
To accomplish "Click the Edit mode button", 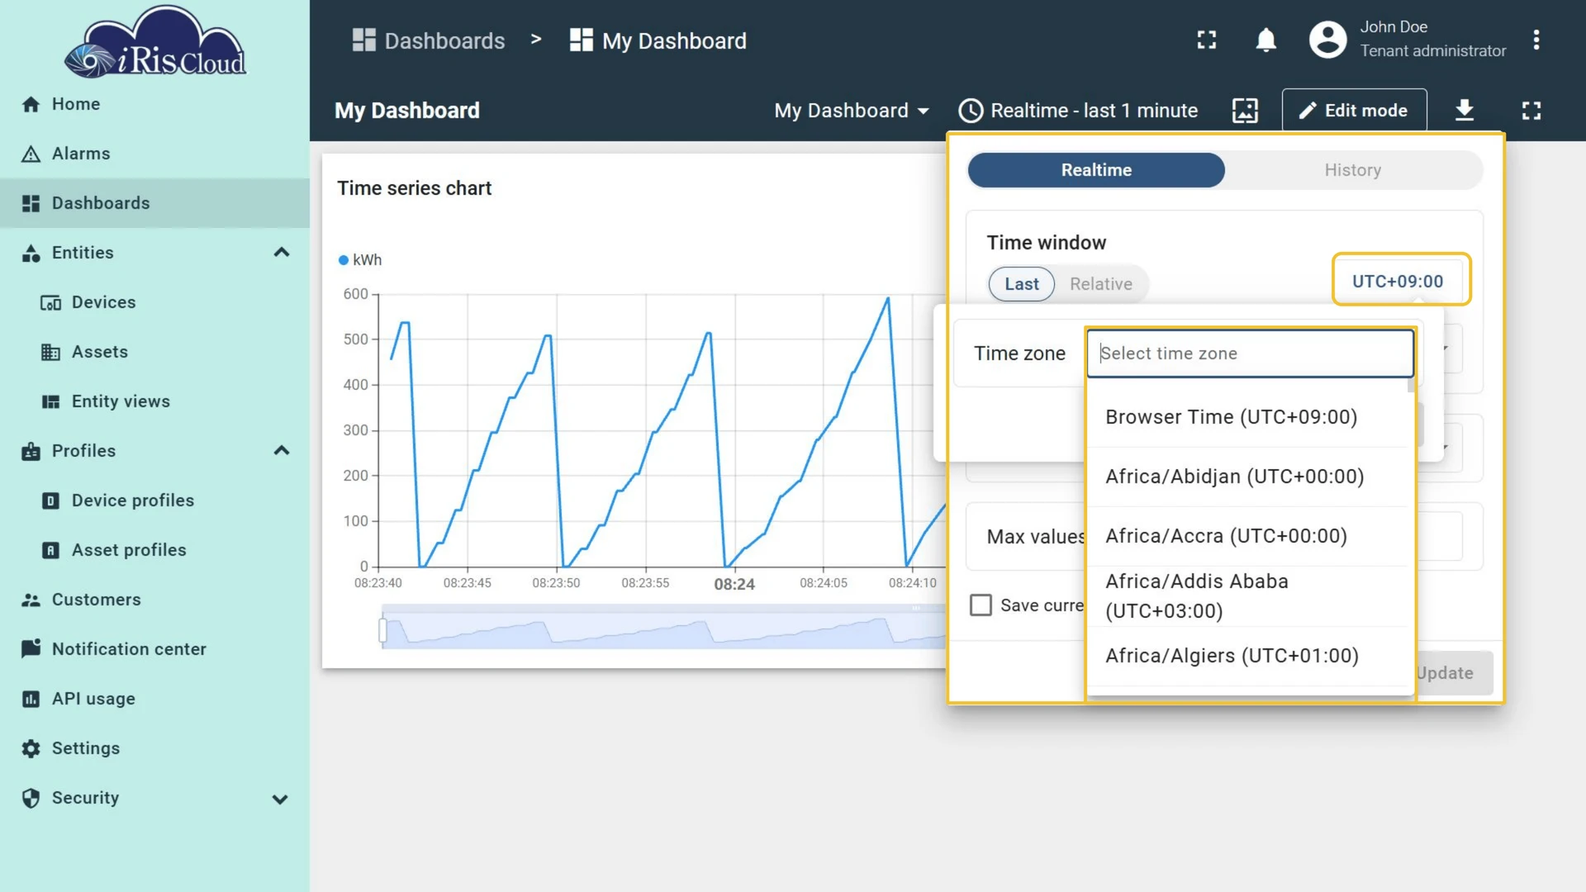I will click(x=1354, y=110).
